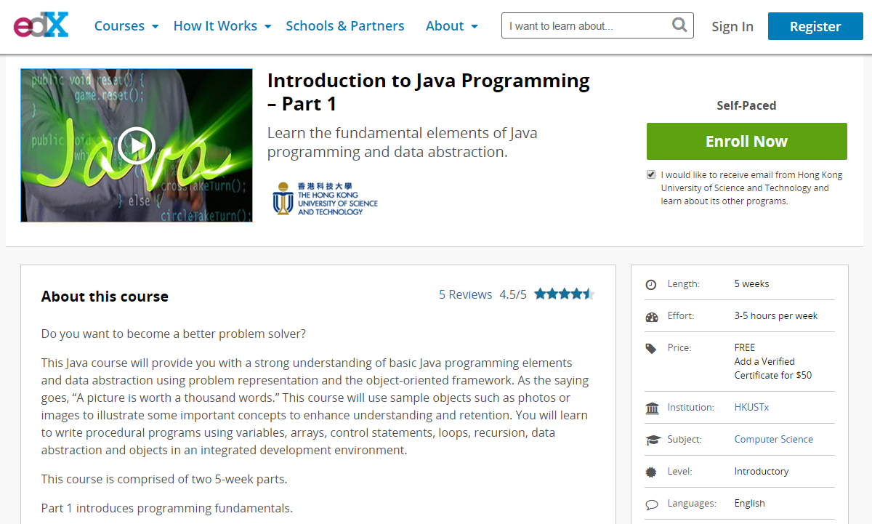872x524 pixels.
Task: Open the 5 Reviews link
Action: pyautogui.click(x=466, y=294)
